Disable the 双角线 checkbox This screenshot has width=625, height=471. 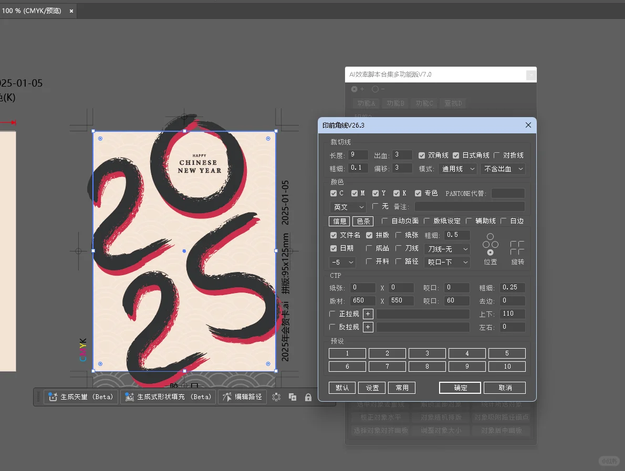[x=421, y=155]
